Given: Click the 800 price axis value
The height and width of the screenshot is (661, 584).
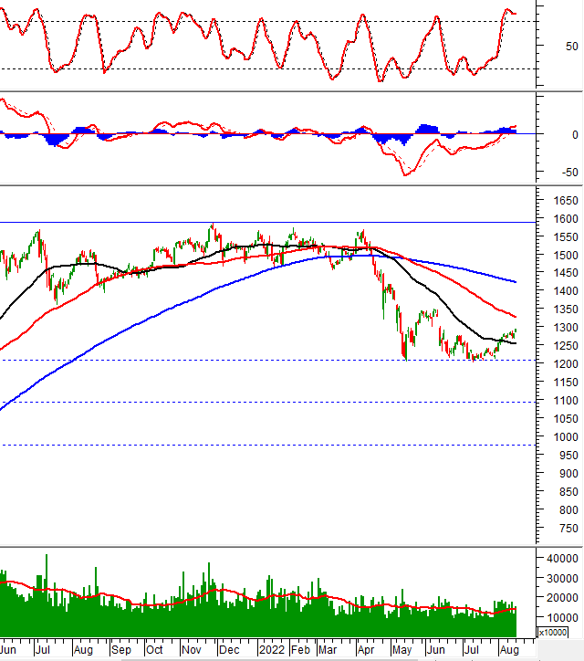Looking at the screenshot, I should 568,510.
